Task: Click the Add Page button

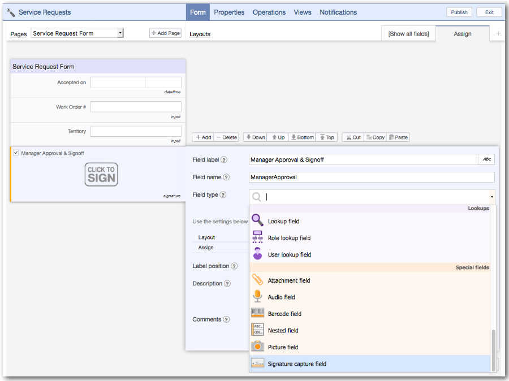Action: (166, 33)
